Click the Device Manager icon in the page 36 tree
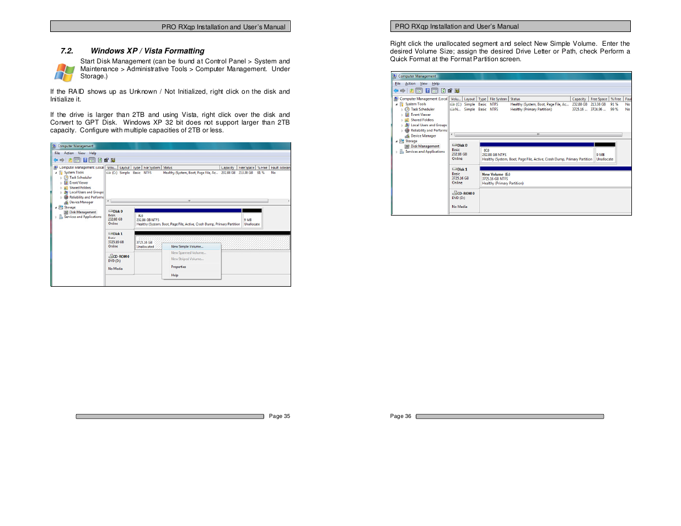This screenshot has width=681, height=526. coord(407,136)
